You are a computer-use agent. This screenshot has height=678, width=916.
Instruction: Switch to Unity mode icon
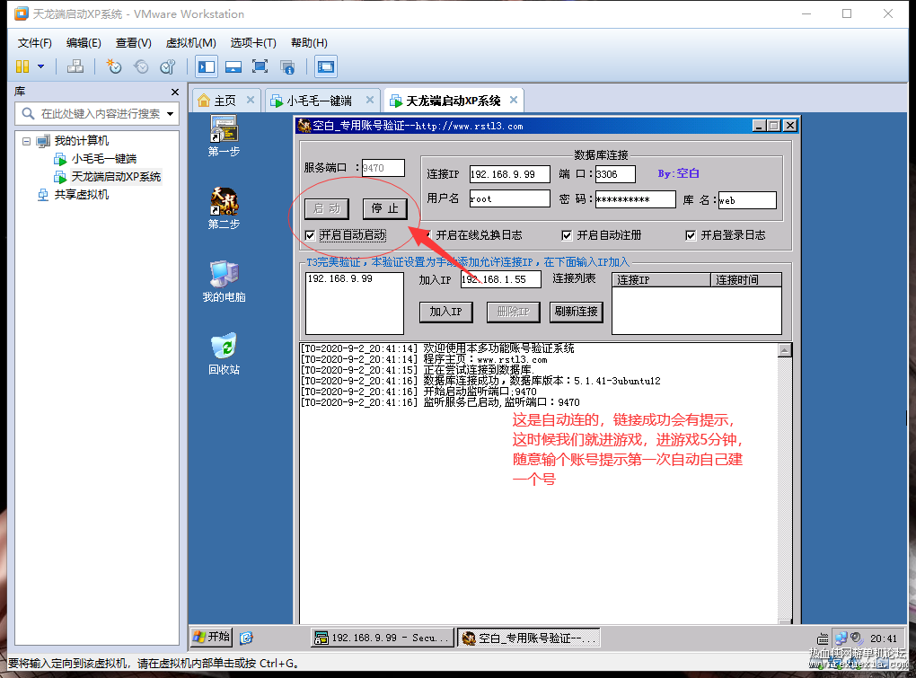(286, 66)
